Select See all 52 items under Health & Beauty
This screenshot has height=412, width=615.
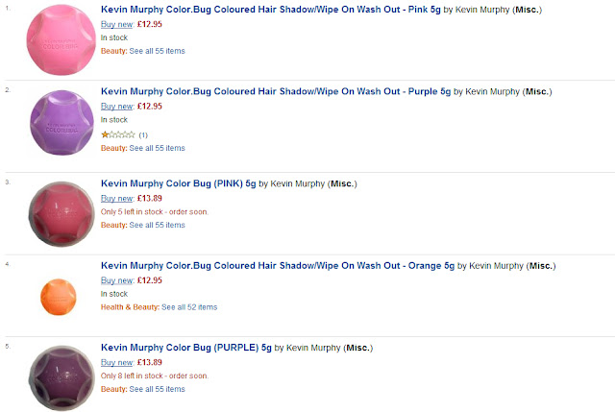tap(189, 307)
